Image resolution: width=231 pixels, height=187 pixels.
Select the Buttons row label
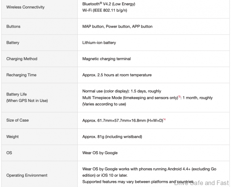tap(13, 27)
